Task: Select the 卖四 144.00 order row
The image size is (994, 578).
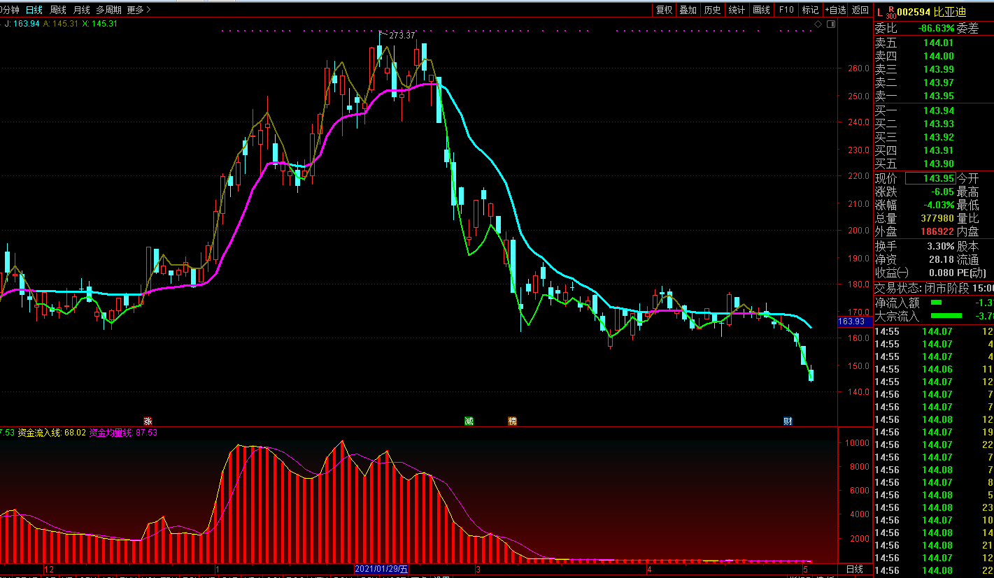Action: 933,56
